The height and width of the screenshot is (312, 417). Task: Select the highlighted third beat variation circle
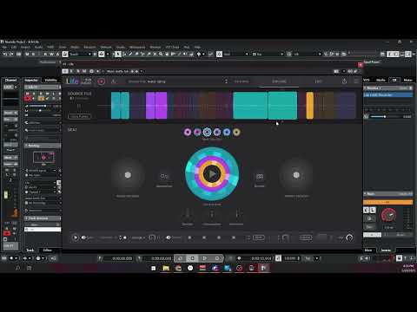pyautogui.click(x=207, y=133)
